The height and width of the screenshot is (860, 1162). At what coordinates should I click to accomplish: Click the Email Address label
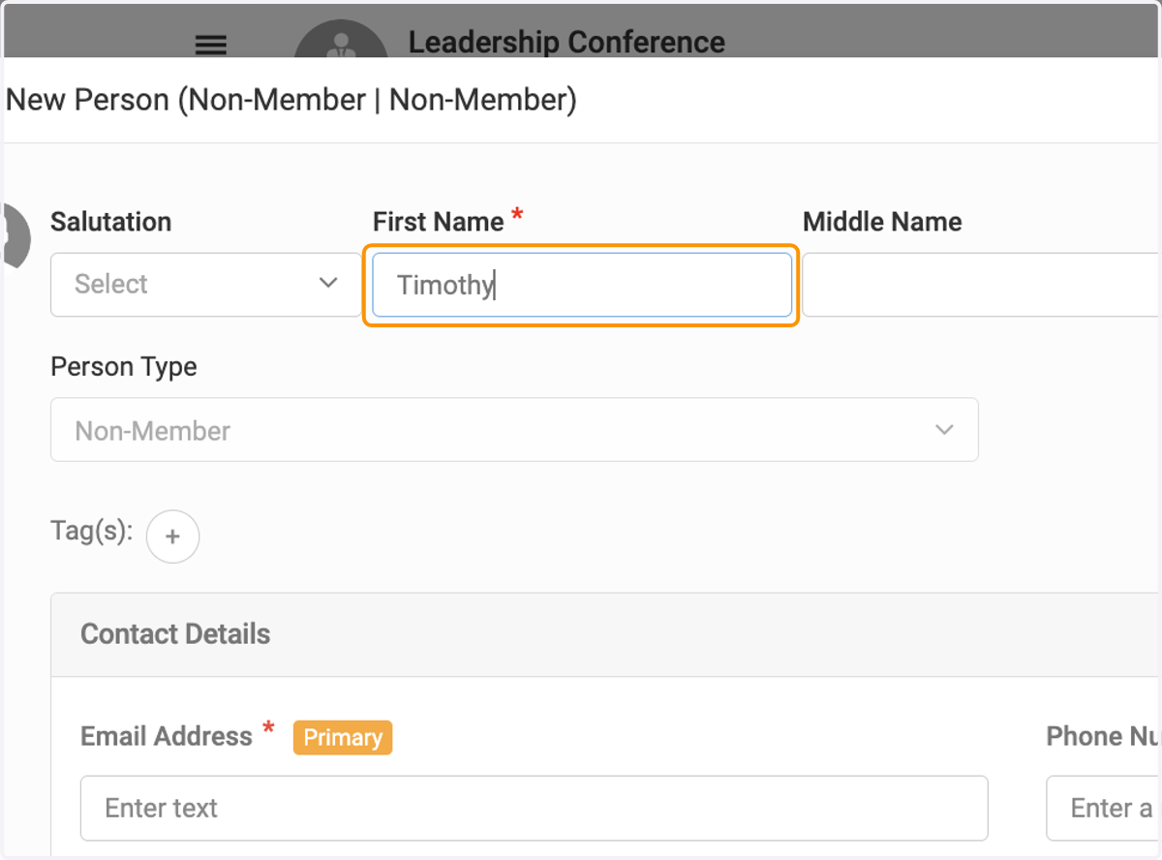coord(167,736)
